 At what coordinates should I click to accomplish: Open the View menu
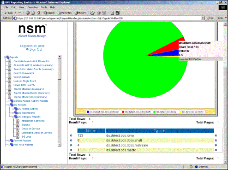(x=22, y=7)
